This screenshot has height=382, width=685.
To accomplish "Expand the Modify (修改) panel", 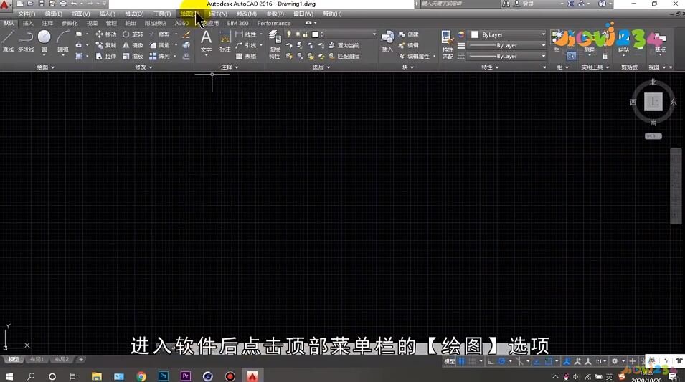I will coord(143,67).
